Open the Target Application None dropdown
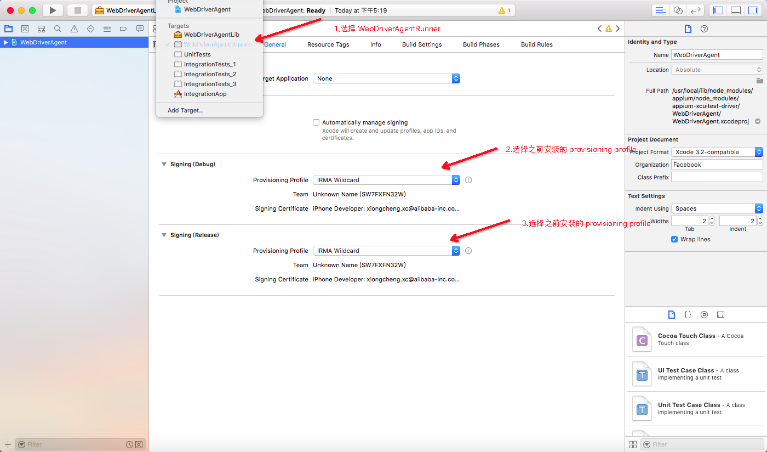 click(x=386, y=78)
